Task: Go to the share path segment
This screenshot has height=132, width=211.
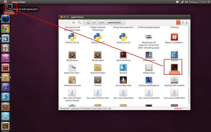Action: pos(102,22)
